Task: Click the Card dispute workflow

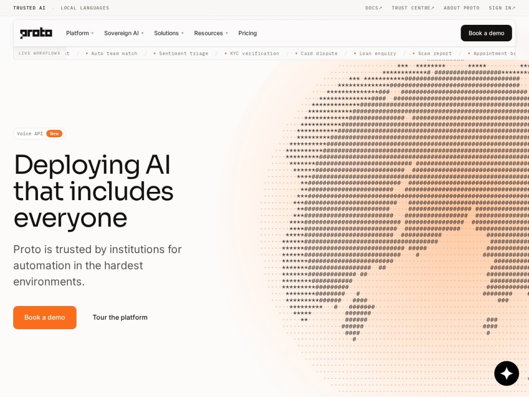Action: coord(316,53)
